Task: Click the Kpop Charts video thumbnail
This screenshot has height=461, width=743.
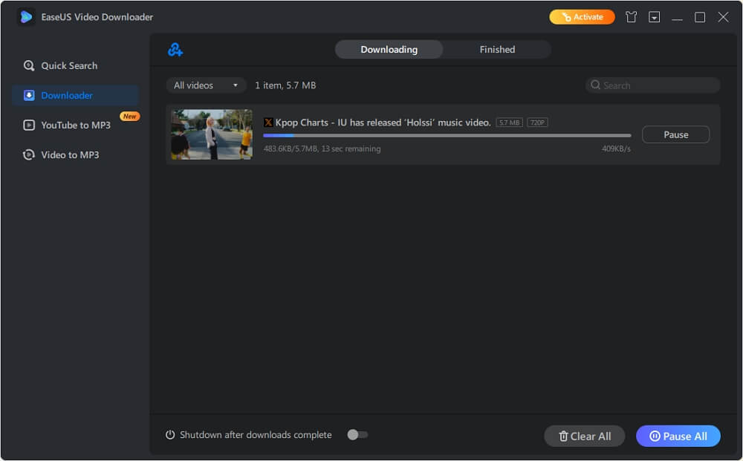Action: tap(212, 134)
